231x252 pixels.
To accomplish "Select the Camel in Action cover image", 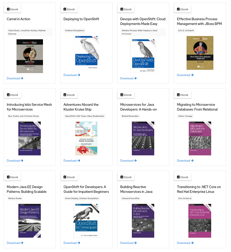I will [30, 56].
